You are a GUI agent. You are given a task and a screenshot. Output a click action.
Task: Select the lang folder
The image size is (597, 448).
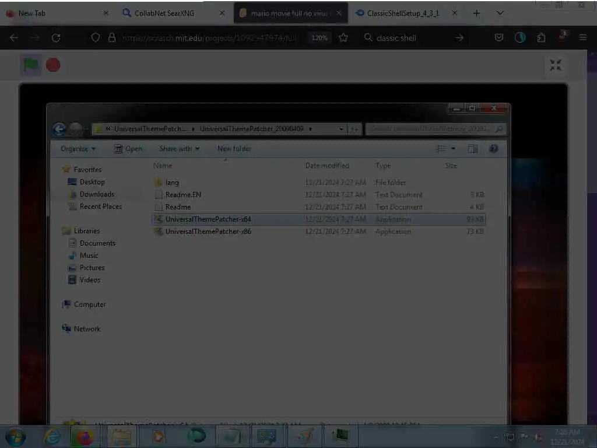point(319,183)
